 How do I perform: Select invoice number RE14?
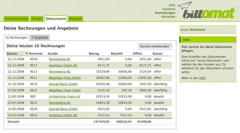[34, 103]
